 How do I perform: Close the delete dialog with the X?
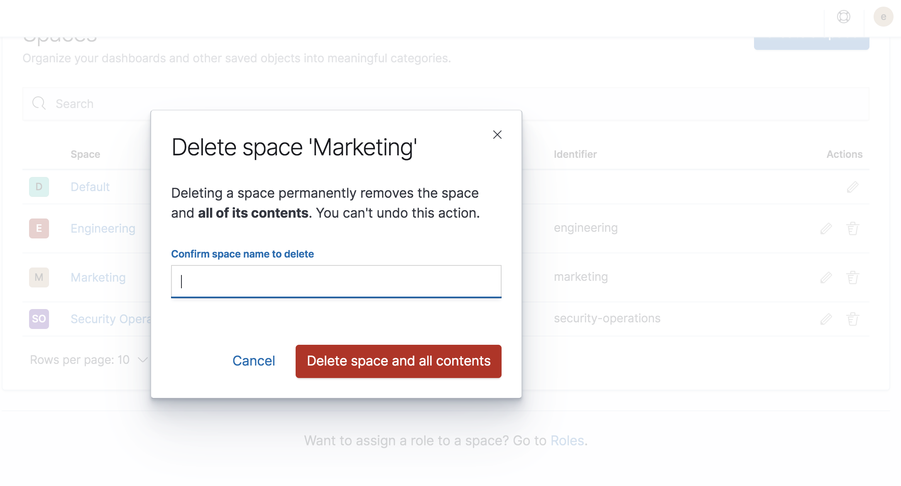click(497, 134)
